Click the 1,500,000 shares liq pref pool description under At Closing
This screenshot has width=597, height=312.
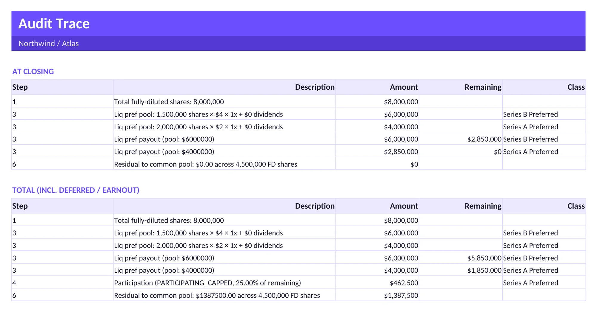[199, 114]
